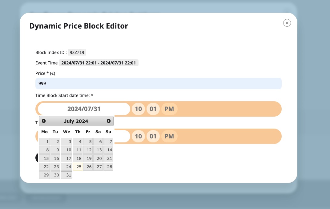Select July 7 in the calendar
Viewport: 330px width, 209px height.
[x=108, y=142]
